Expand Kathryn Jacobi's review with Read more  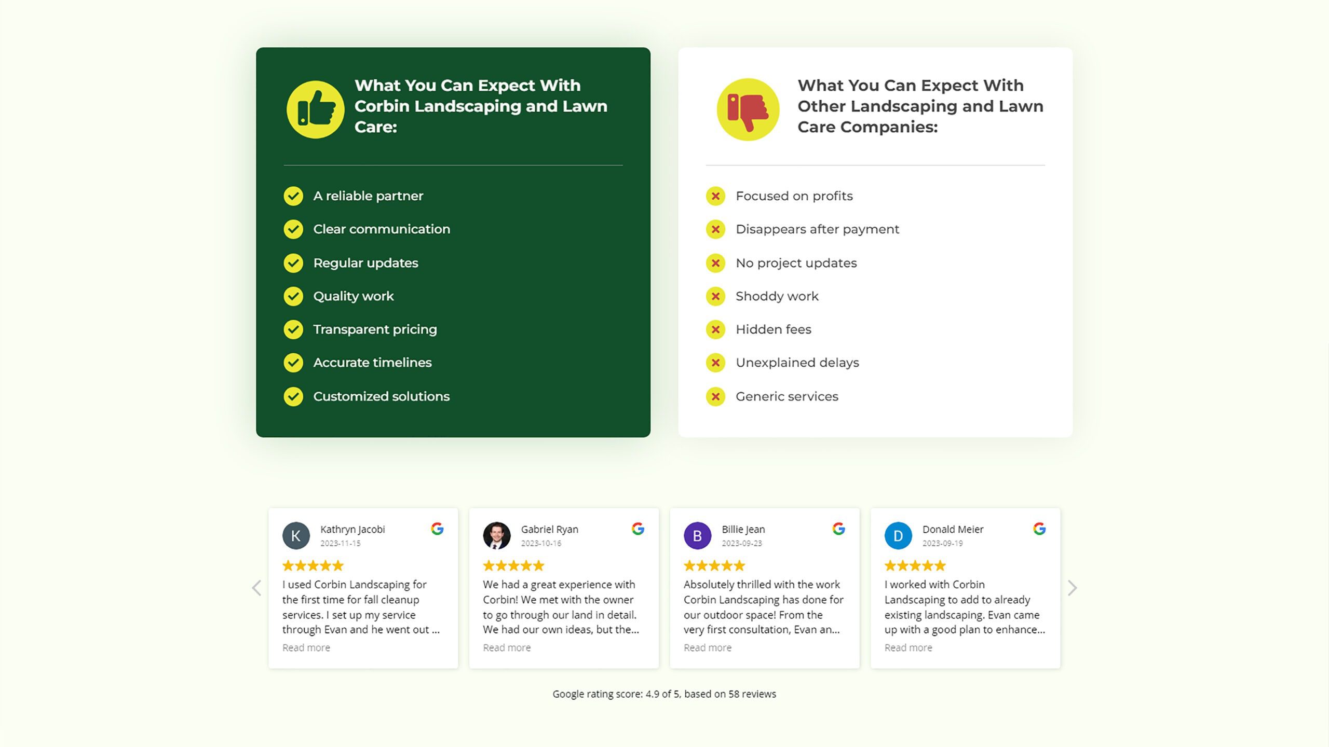(x=306, y=647)
